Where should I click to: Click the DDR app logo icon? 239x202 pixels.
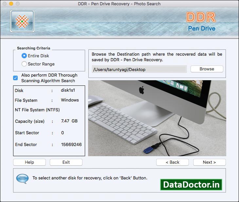22,21
